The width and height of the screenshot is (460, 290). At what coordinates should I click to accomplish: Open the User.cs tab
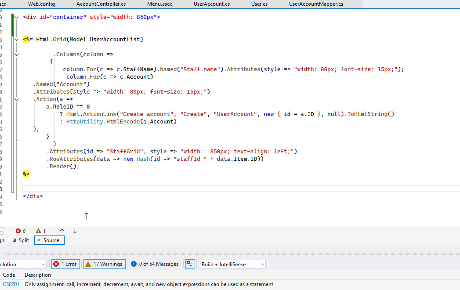(x=259, y=4)
